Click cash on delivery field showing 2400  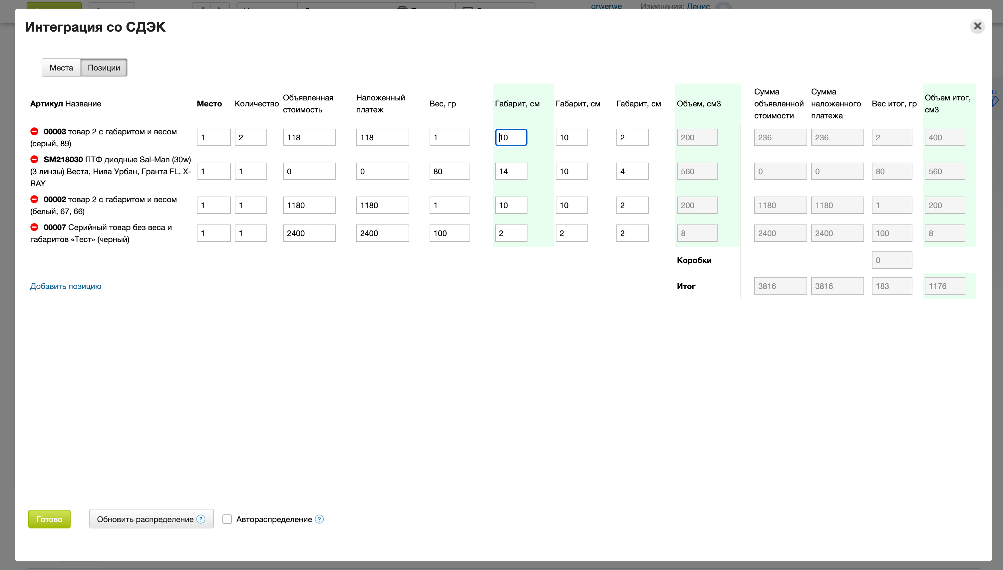pos(382,233)
